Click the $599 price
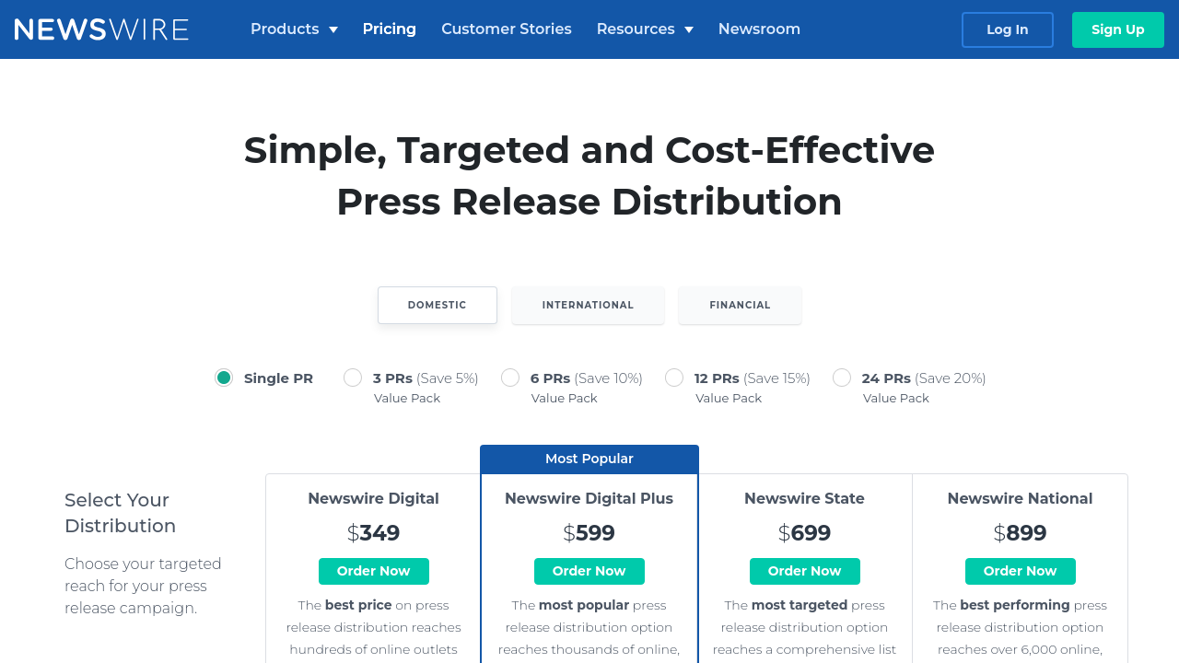This screenshot has width=1179, height=663. tap(589, 533)
